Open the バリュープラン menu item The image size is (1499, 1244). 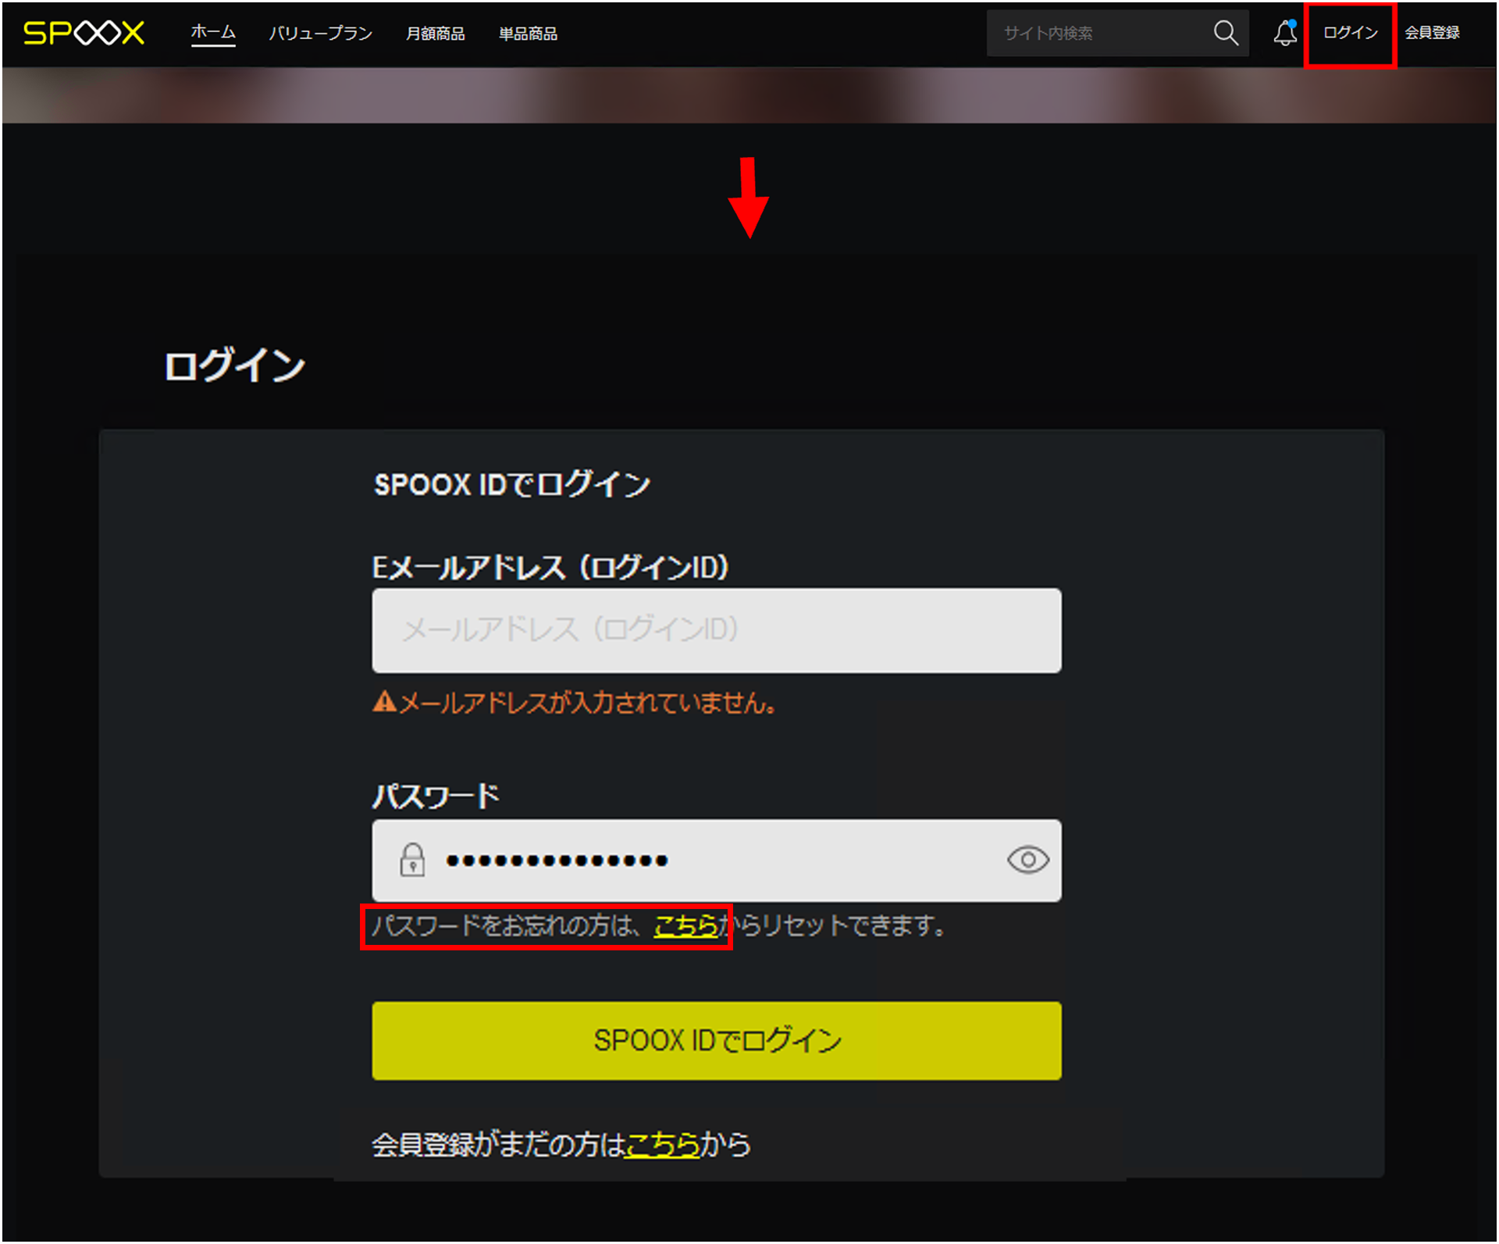[x=321, y=34]
